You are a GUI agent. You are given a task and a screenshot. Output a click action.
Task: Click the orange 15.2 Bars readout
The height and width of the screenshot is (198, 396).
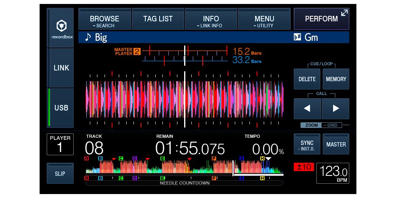click(x=247, y=51)
